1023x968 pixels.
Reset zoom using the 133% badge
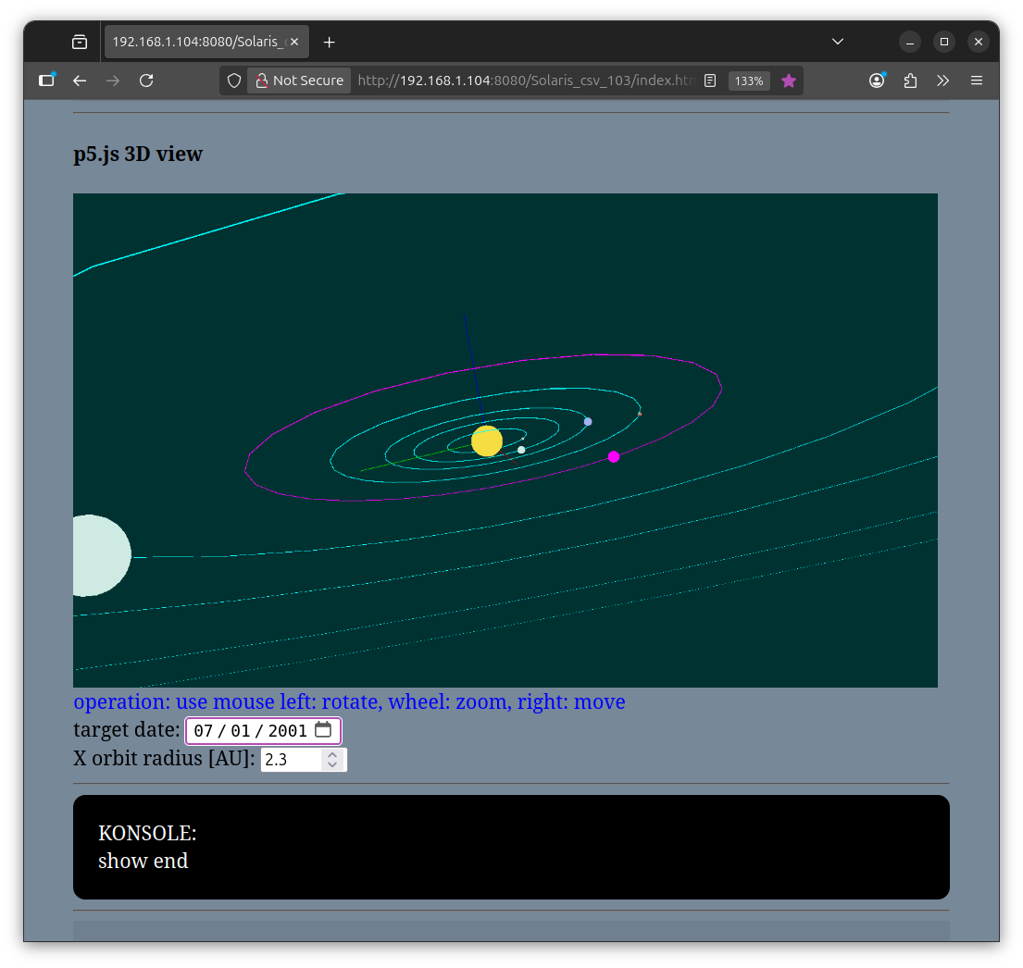tap(748, 81)
